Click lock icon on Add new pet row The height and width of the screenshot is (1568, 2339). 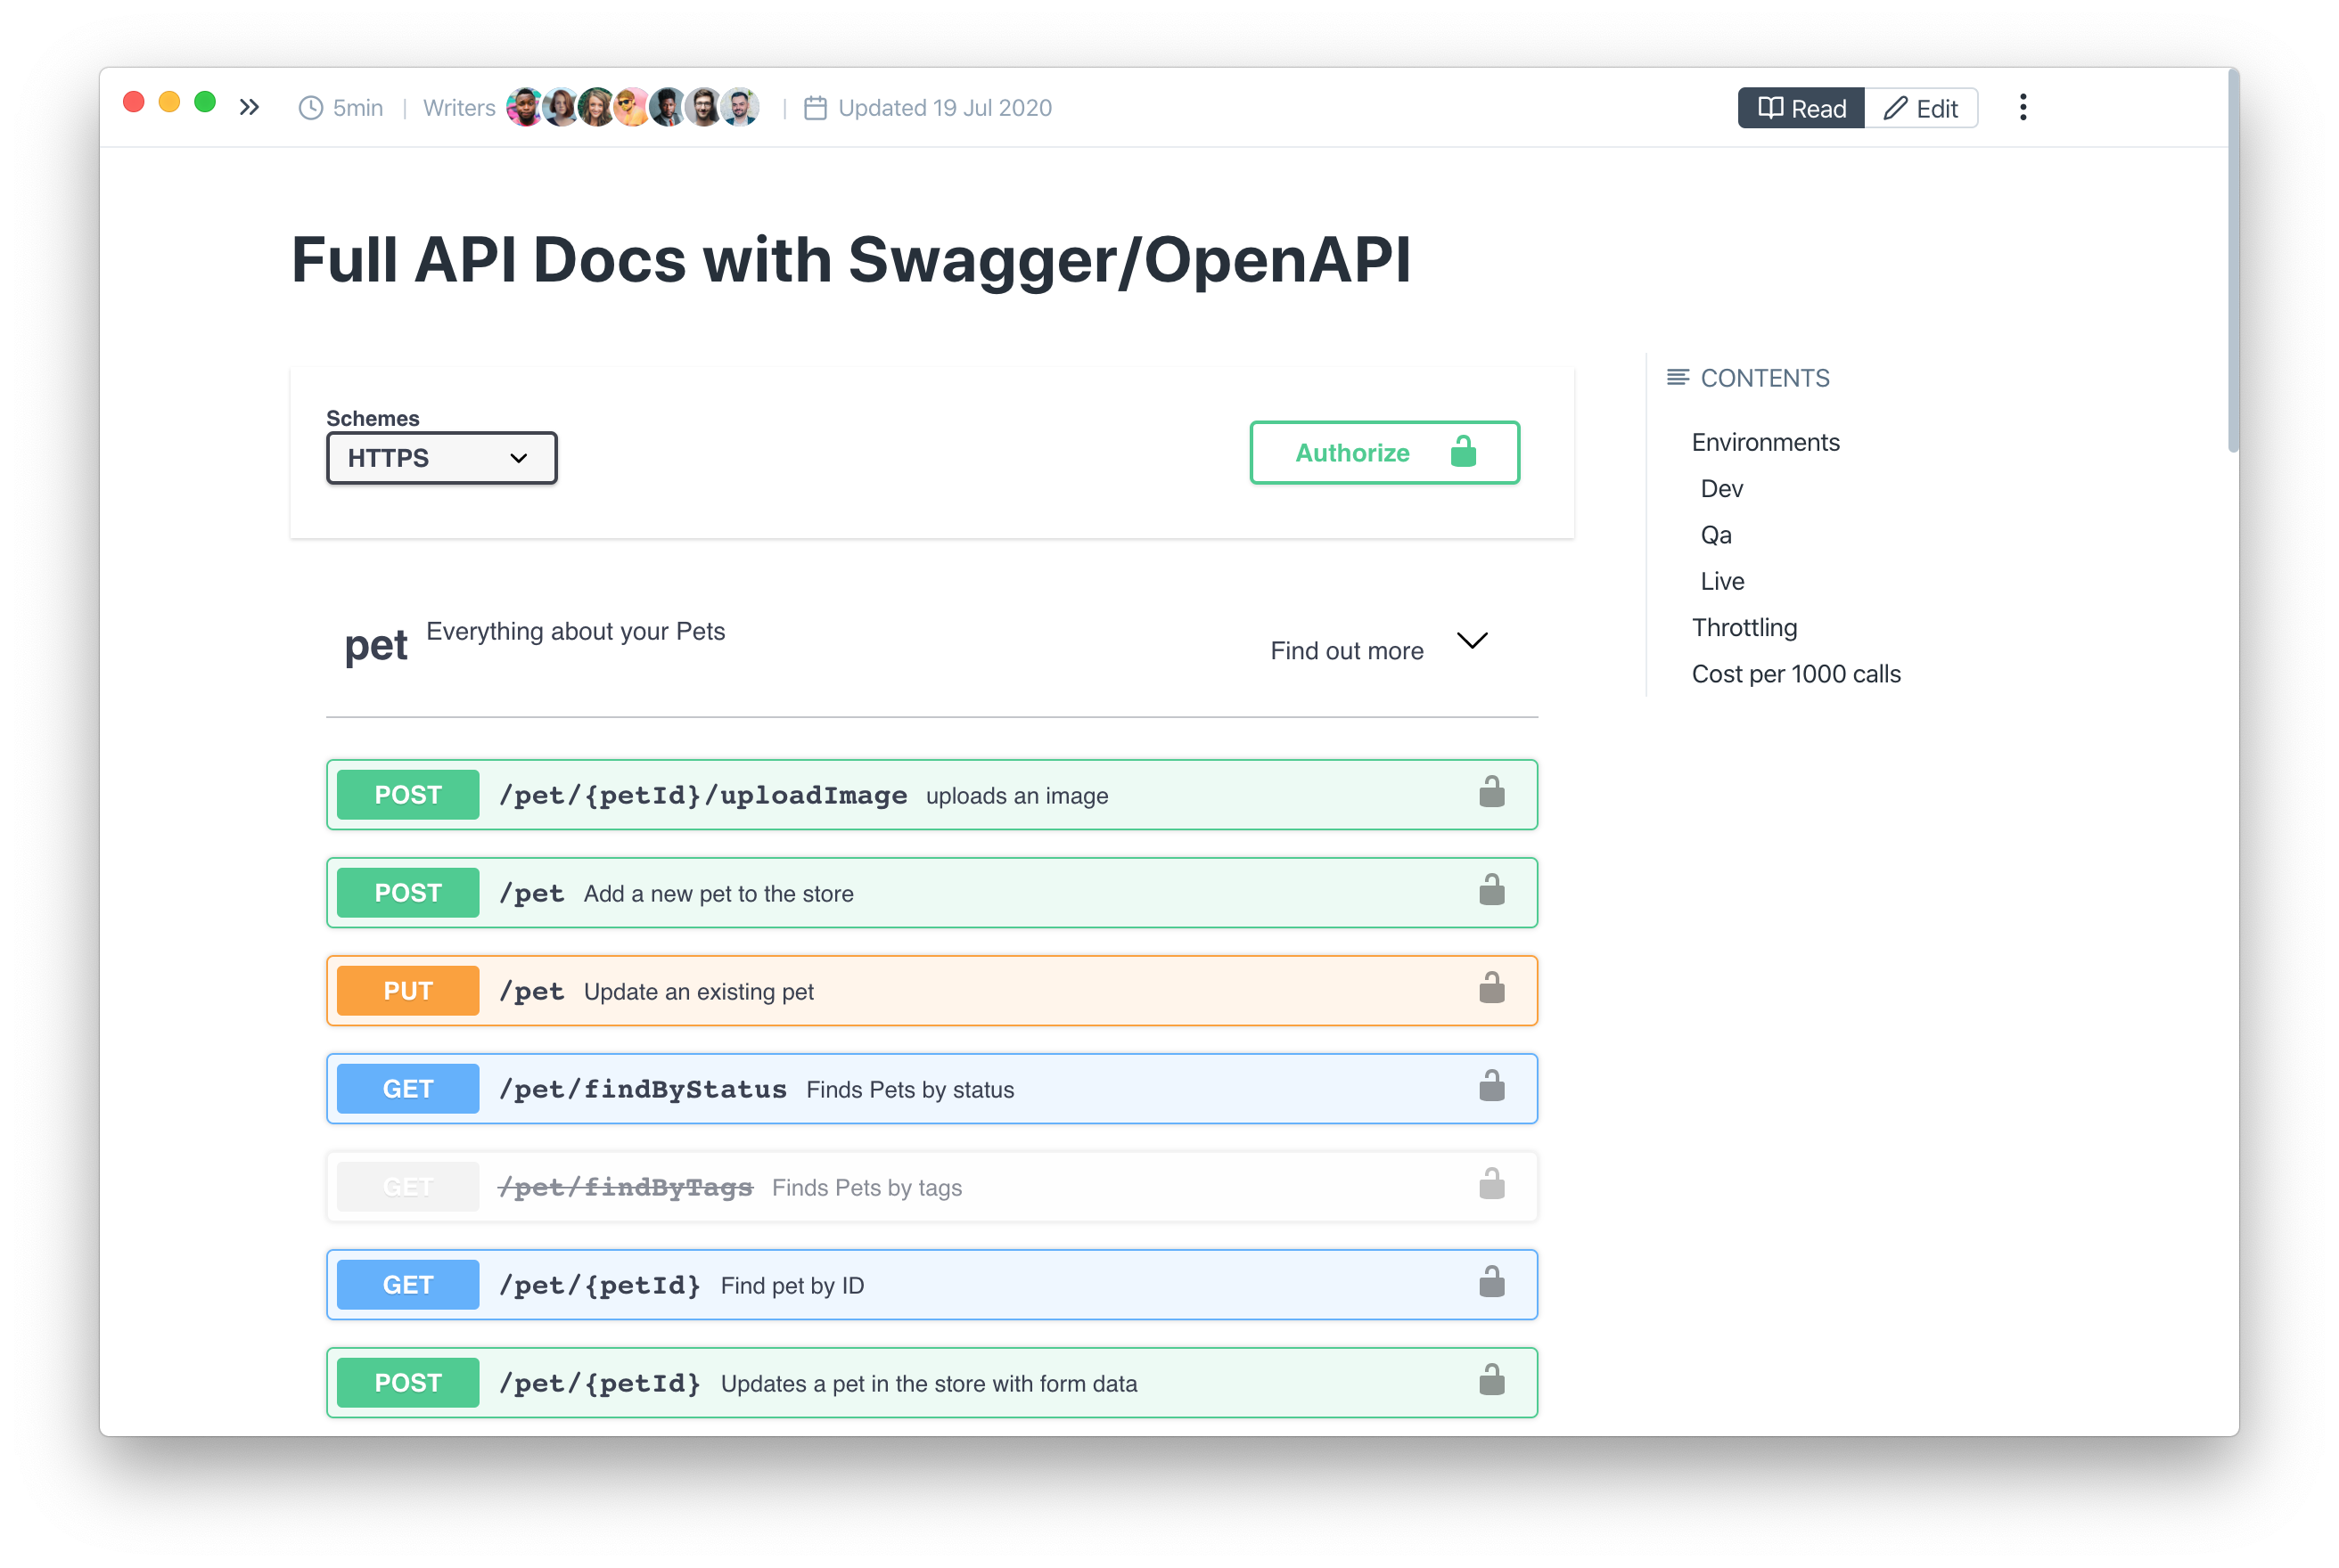point(1491,890)
